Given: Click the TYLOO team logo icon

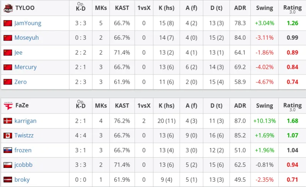Looking at the screenshot, I should [x=8, y=8].
